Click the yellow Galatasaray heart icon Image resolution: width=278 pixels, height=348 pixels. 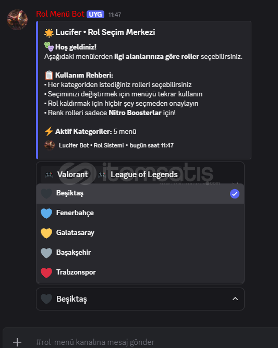tap(46, 233)
